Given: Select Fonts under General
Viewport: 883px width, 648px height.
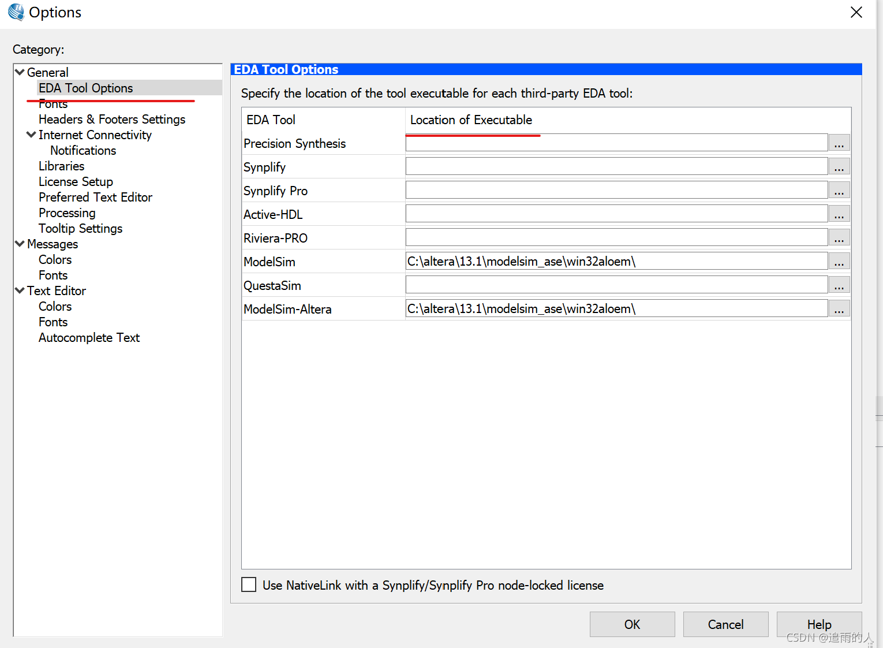Looking at the screenshot, I should (x=53, y=104).
